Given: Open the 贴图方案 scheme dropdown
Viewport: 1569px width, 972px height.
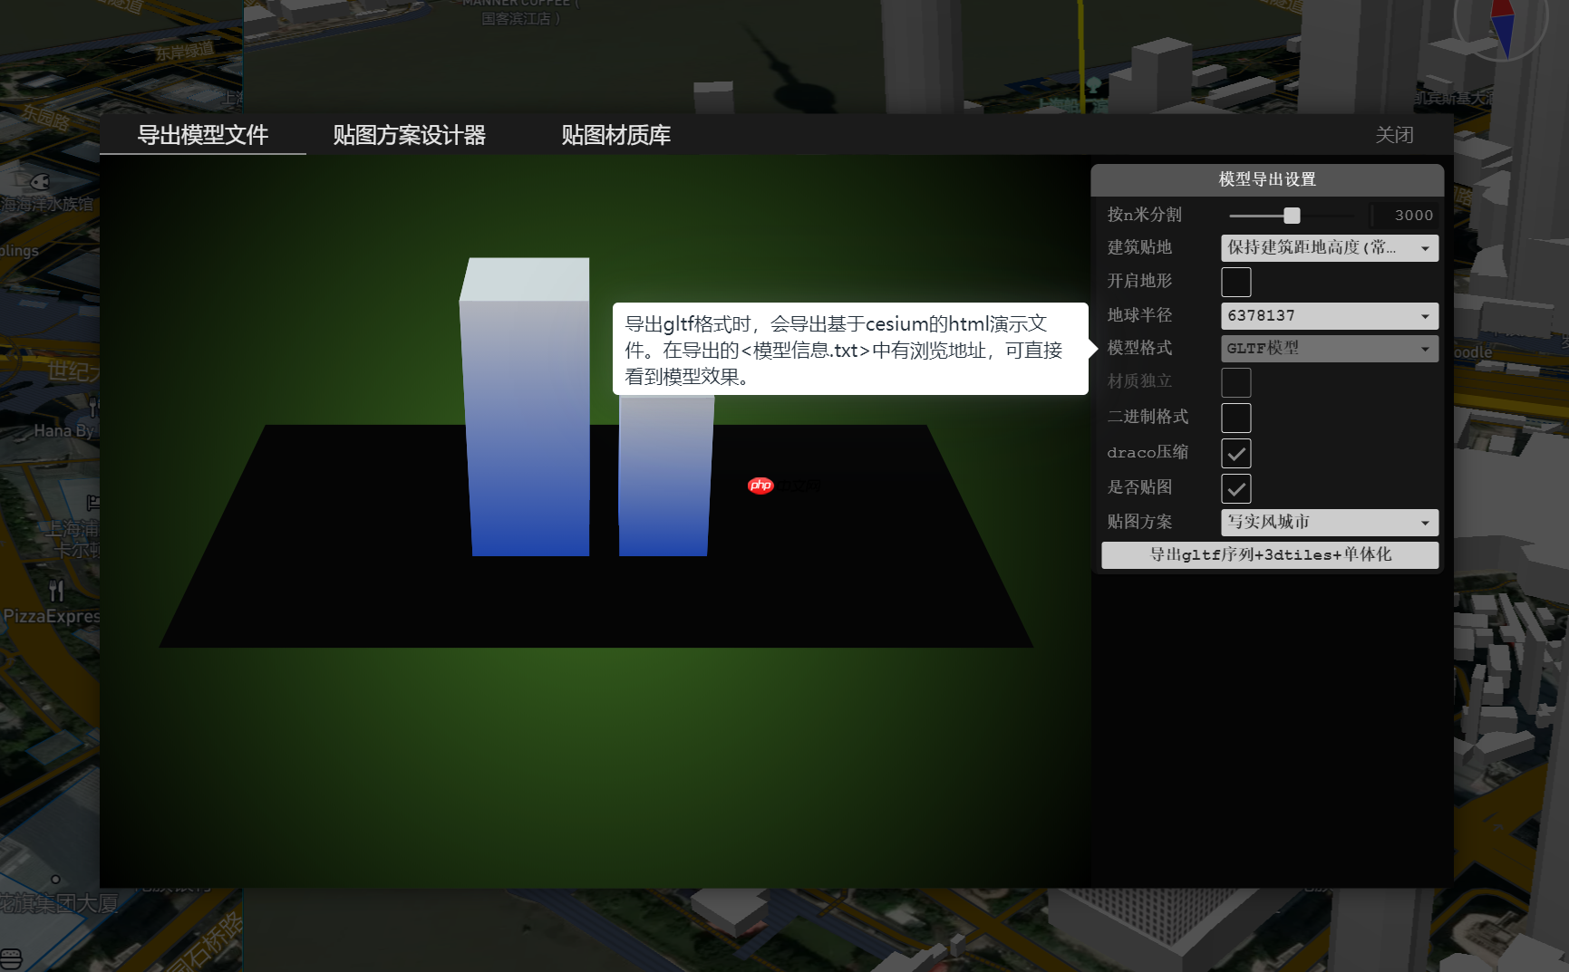Looking at the screenshot, I should pos(1329,522).
